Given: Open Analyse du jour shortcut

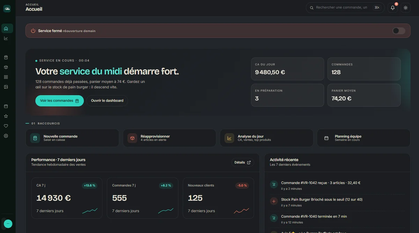Looking at the screenshot, I should (266, 138).
